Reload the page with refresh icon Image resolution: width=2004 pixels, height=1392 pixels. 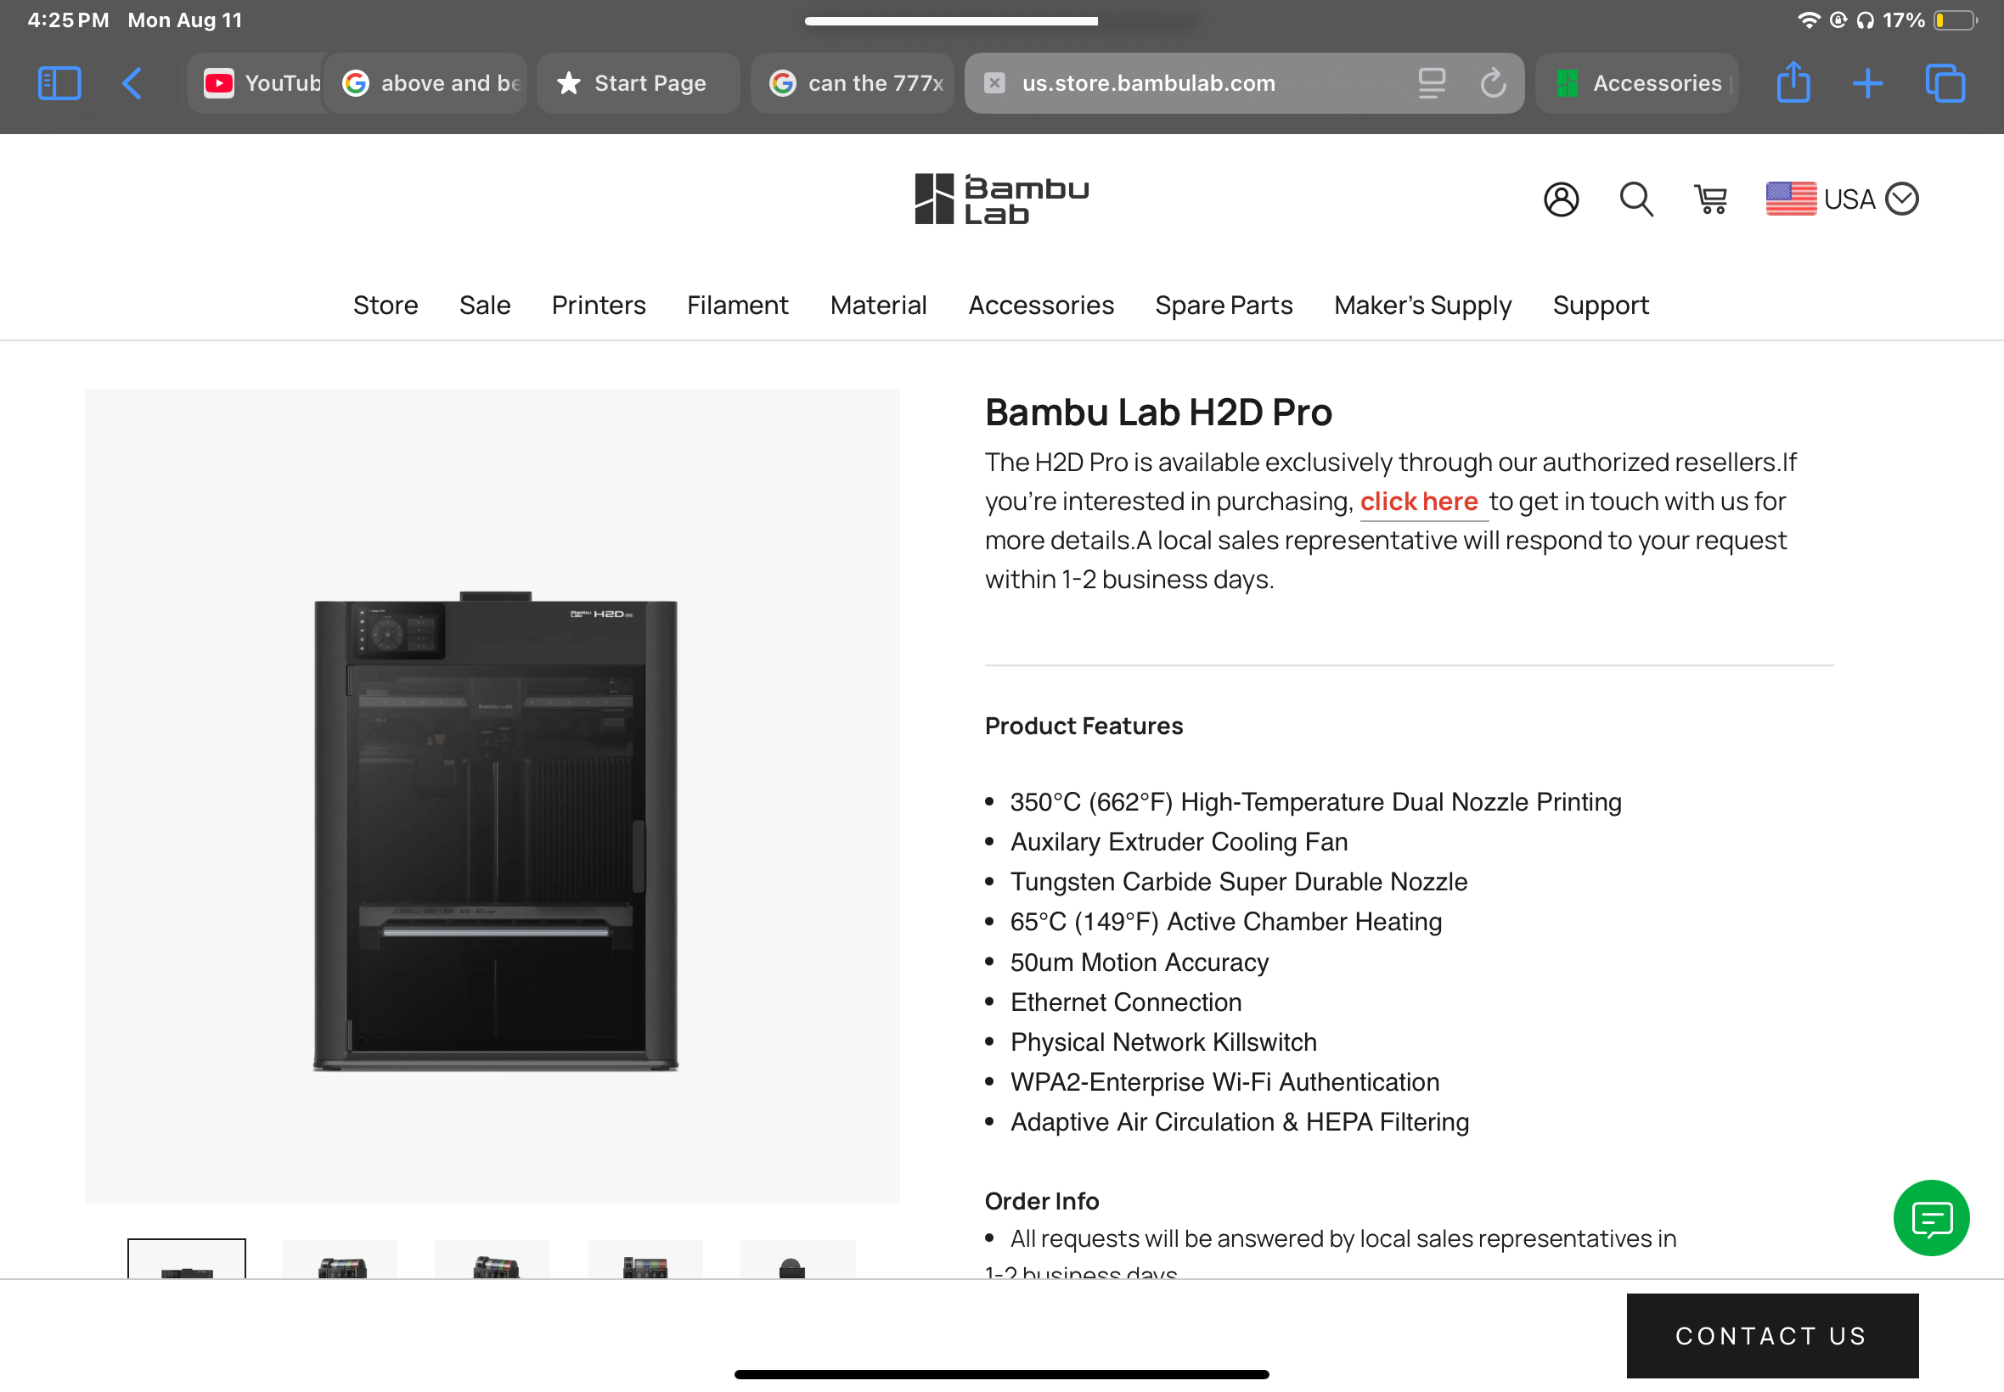click(x=1493, y=83)
